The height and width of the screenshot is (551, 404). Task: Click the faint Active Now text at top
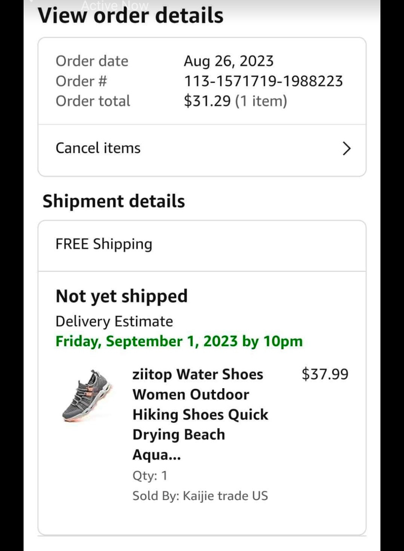coord(115,6)
